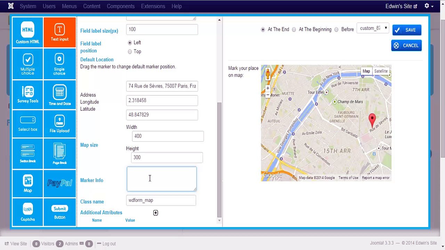Click the options panel scroll down arrow
Screen dimensions: 445x250
point(219,220)
